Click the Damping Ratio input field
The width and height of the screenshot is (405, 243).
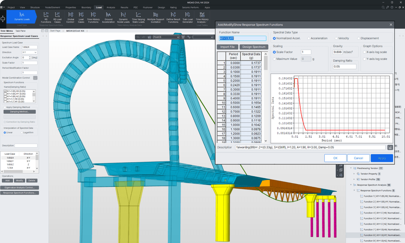point(344,67)
